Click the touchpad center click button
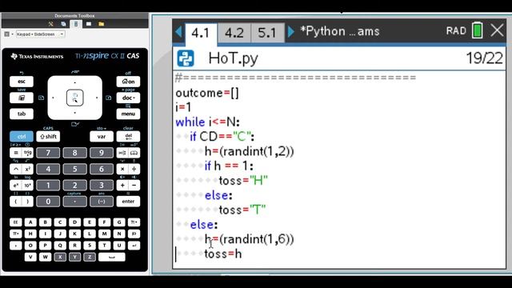The height and width of the screenshot is (288, 512). pos(74,98)
